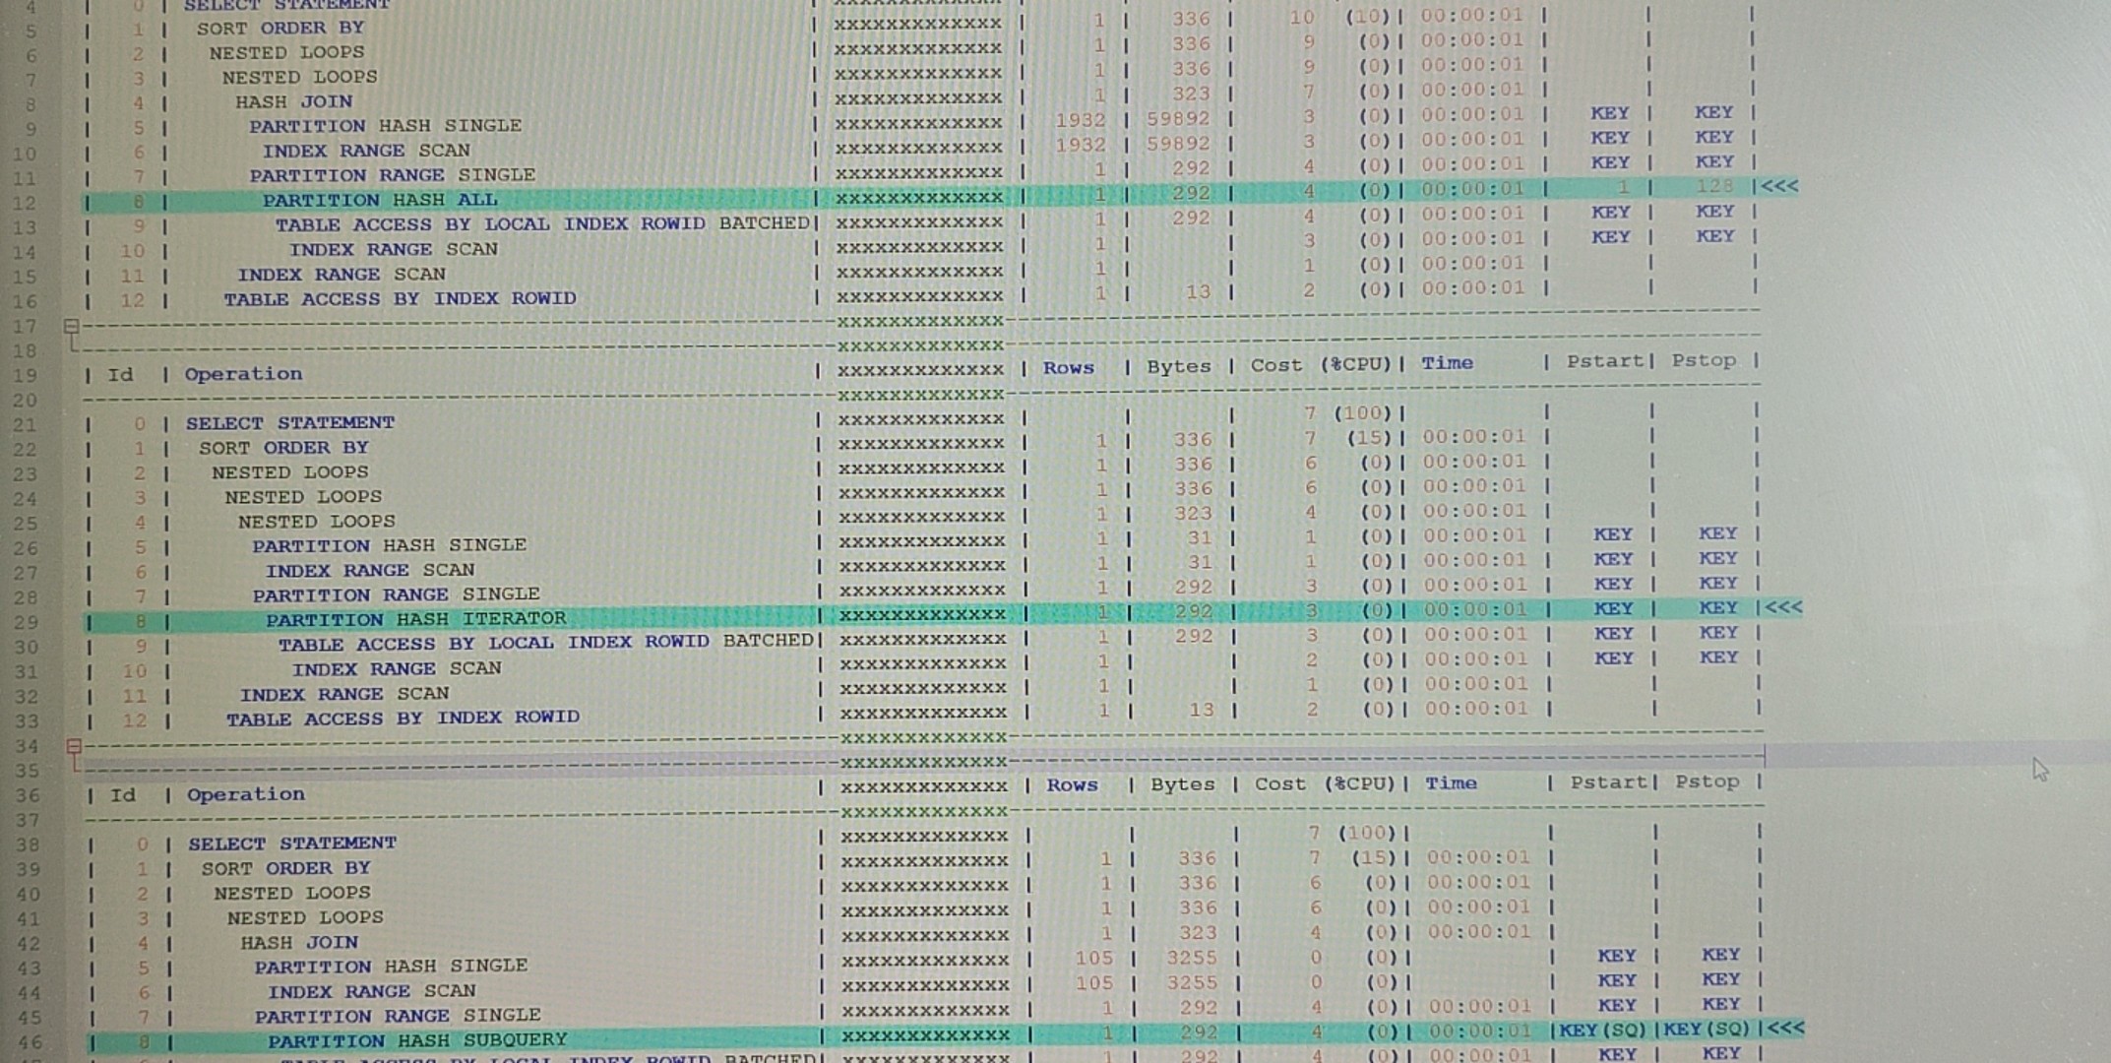Click Rows value 1932 on line 9
Image resolution: width=2111 pixels, height=1063 pixels.
(1080, 120)
